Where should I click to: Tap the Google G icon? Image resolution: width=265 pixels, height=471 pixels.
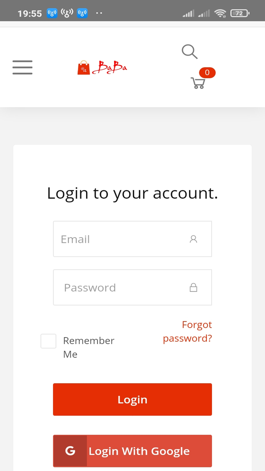coord(70,451)
